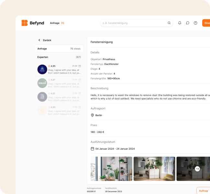The width and height of the screenshot is (210, 194).
Task: Click the search magnifier icon
Action: 169,23
